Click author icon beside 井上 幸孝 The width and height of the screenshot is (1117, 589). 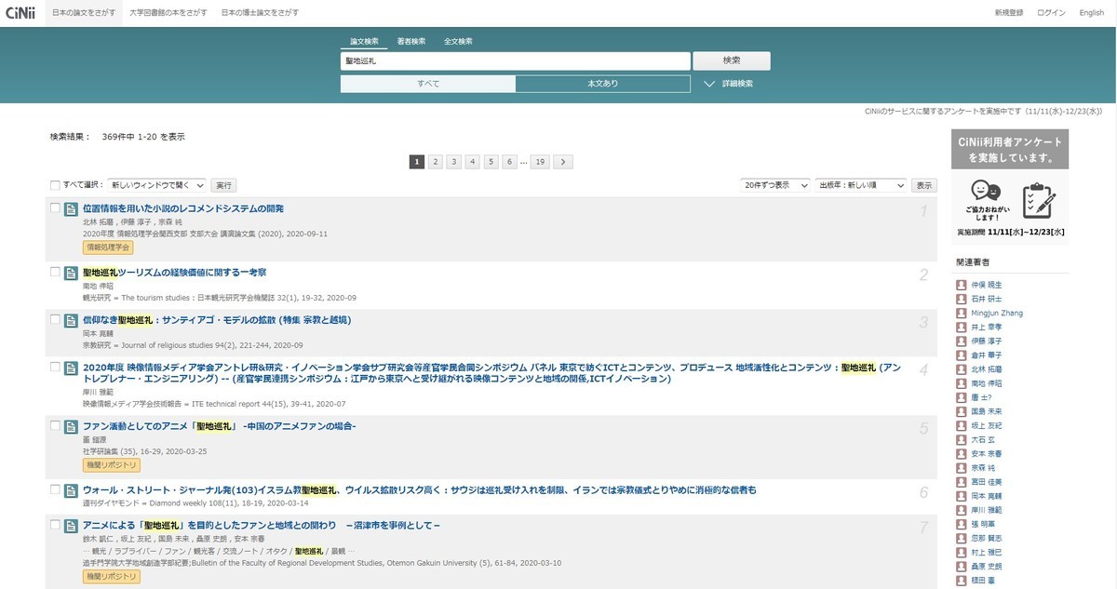(962, 328)
